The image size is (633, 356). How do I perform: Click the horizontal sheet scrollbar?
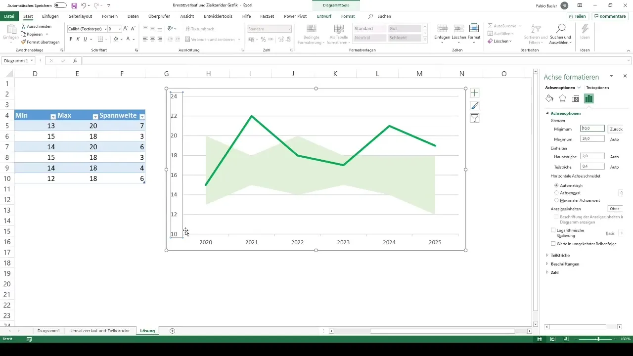(443, 331)
